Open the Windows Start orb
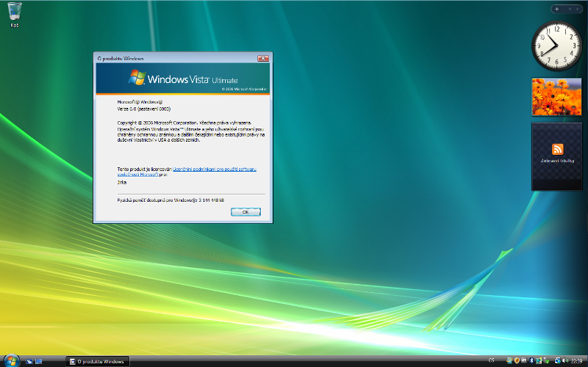The width and height of the screenshot is (588, 367). (x=11, y=361)
